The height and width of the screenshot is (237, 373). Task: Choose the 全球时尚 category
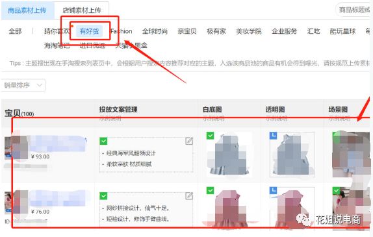pos(155,31)
